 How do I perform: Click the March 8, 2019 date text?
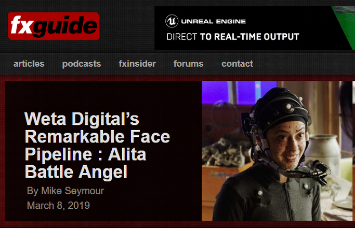[58, 205]
